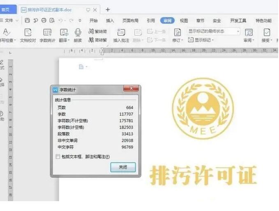Enable 包括文本框、脚注和尾注 checkbox
This screenshot has height=211, width=279.
58,156
